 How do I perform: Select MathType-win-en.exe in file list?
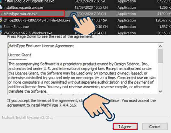tap(20, 14)
